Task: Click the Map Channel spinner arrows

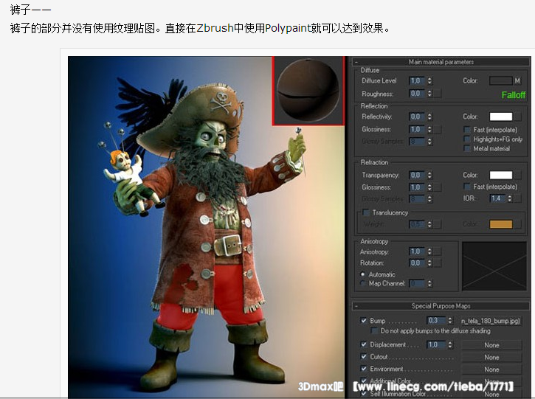Action: [429, 283]
